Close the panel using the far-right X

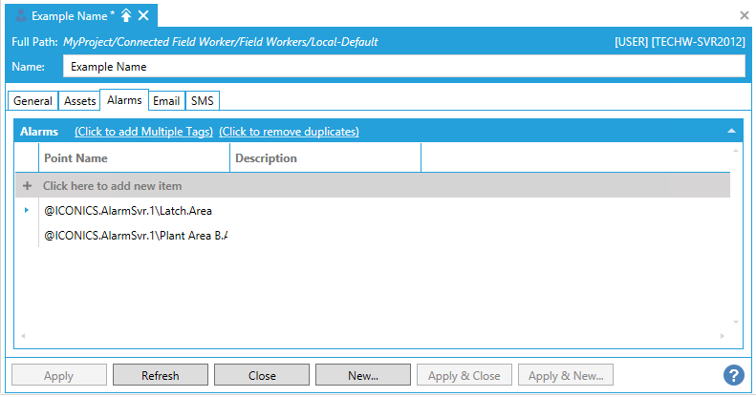tap(745, 15)
